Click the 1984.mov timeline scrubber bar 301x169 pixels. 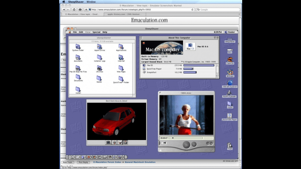185,138
